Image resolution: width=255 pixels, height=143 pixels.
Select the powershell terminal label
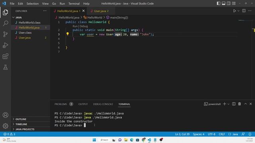click(x=212, y=104)
